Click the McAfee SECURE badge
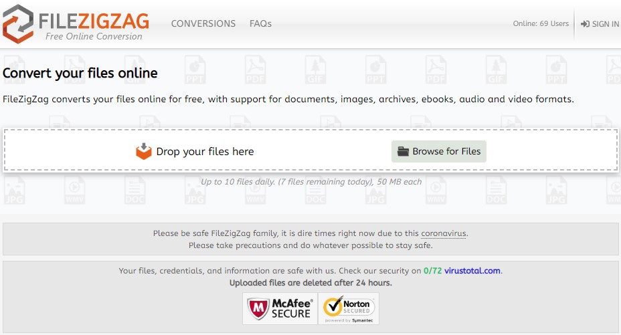The image size is (621, 335). (280, 308)
